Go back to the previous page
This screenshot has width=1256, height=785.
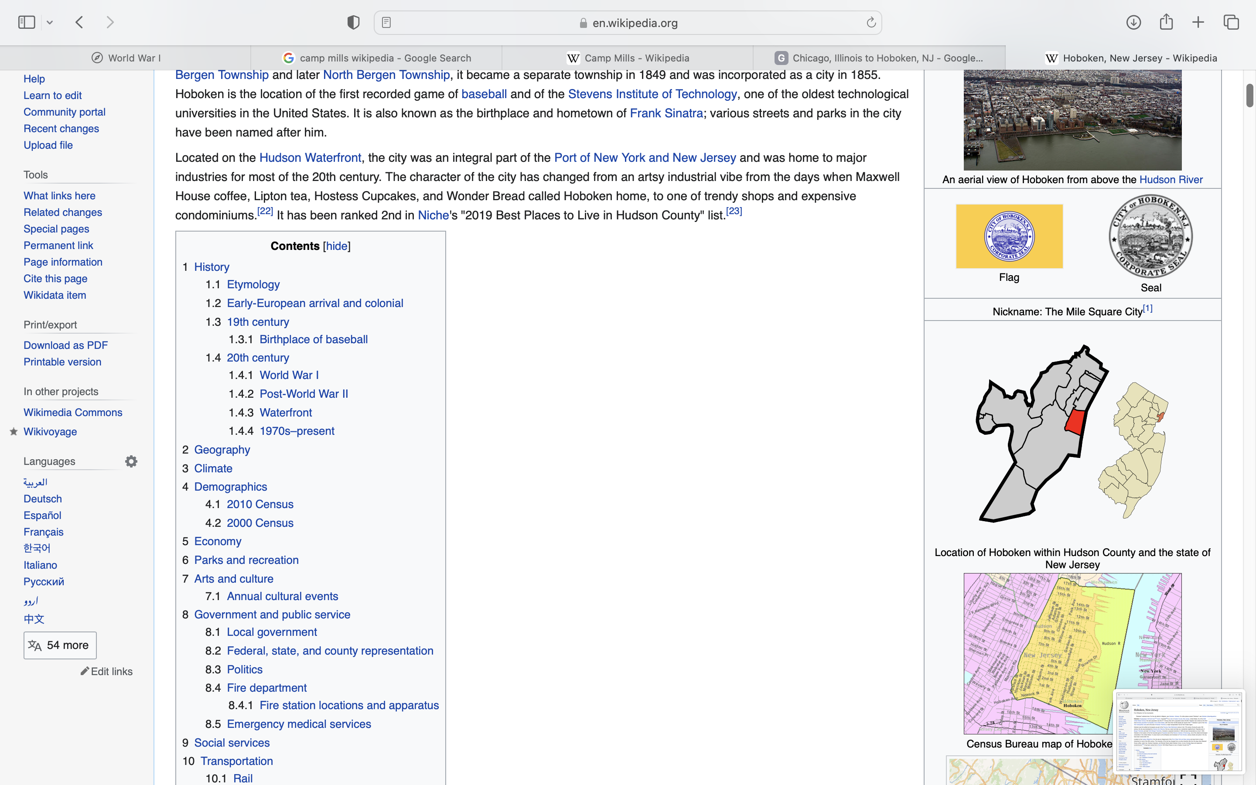pos(79,22)
